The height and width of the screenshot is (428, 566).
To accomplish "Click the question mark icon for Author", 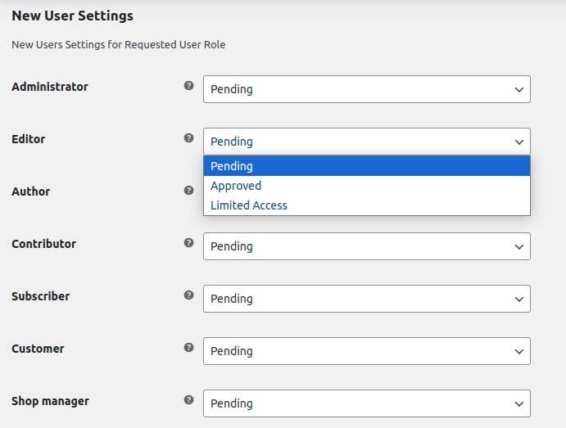I will [x=189, y=191].
